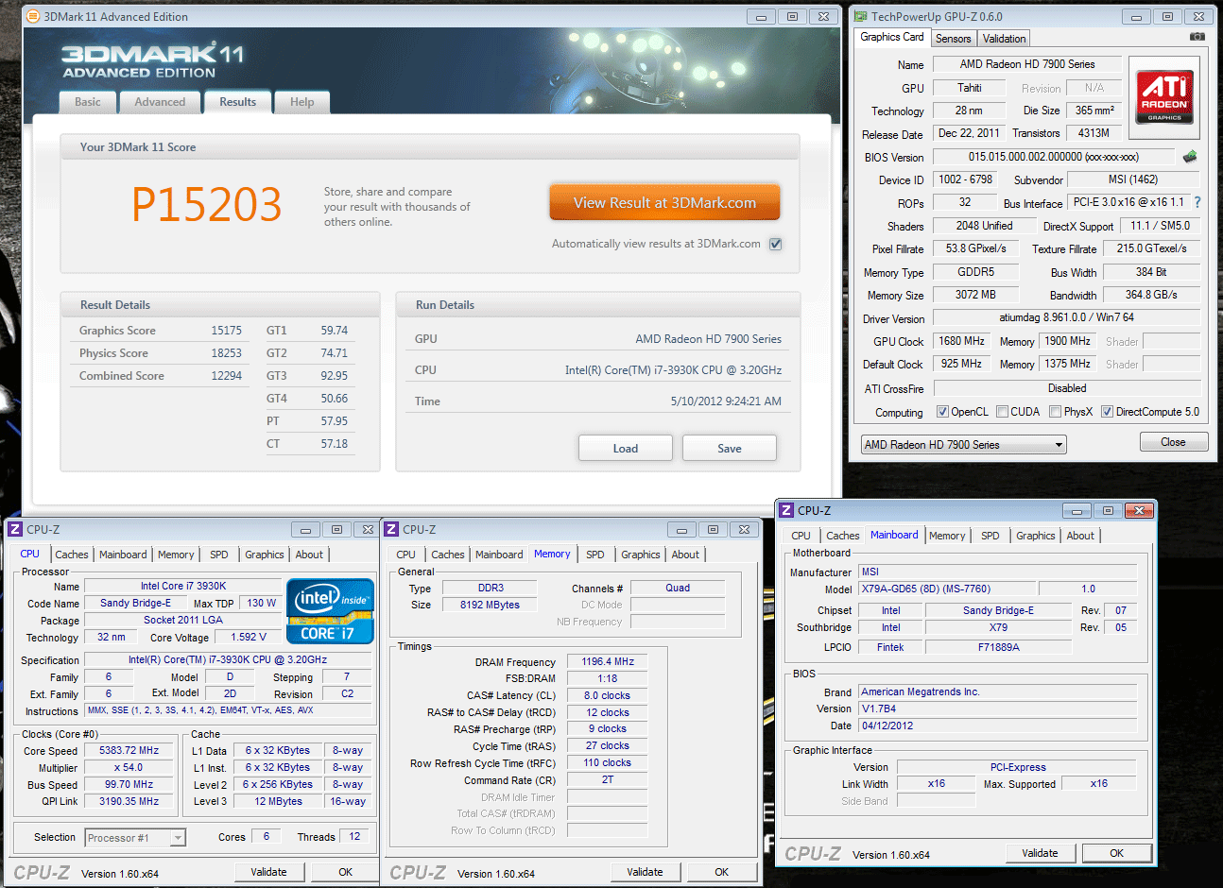Open the Sensors tab in GPU-Z
1223x888 pixels.
pos(953,39)
